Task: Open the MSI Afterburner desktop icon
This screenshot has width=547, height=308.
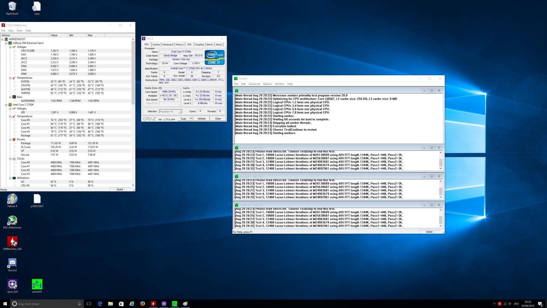Action: pyautogui.click(x=12, y=222)
